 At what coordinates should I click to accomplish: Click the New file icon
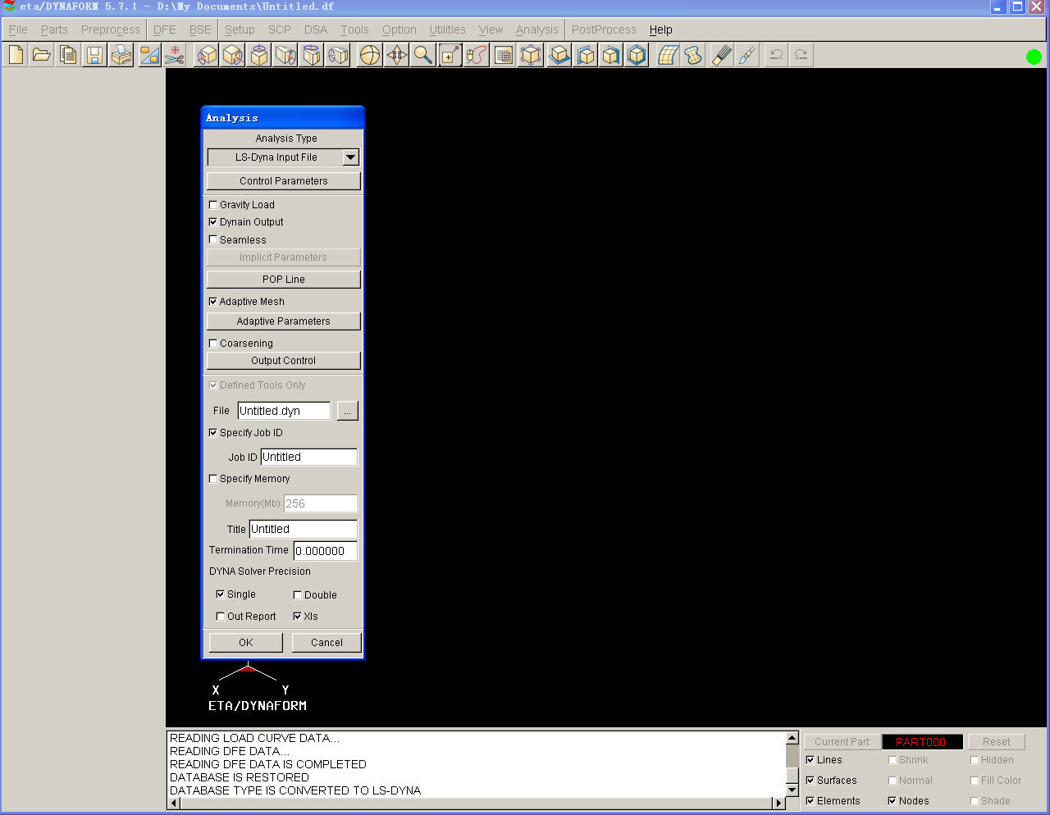[x=16, y=55]
